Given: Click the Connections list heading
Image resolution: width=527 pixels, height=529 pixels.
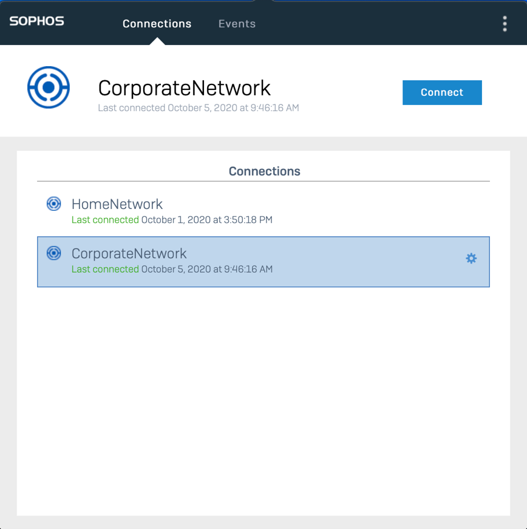Looking at the screenshot, I should [x=264, y=171].
